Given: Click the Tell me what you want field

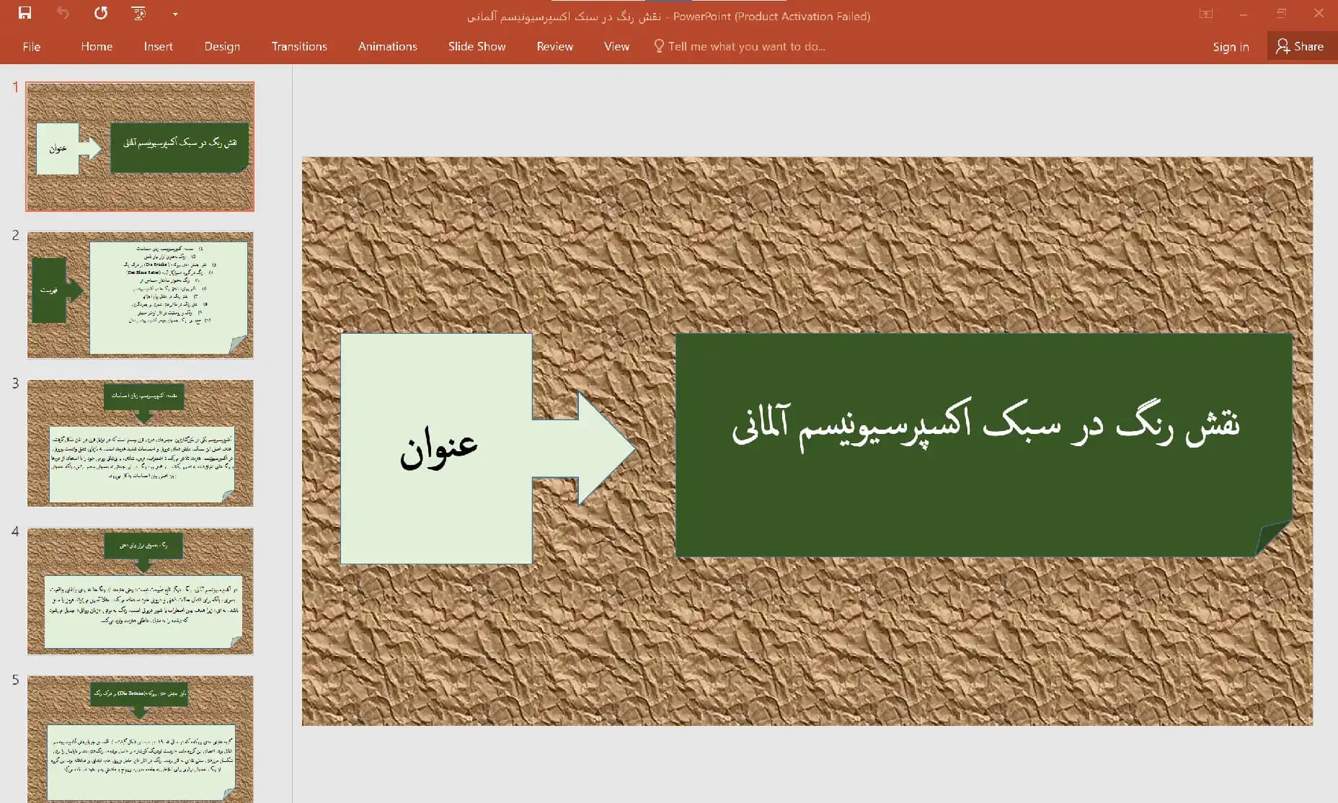Looking at the screenshot, I should [x=746, y=47].
